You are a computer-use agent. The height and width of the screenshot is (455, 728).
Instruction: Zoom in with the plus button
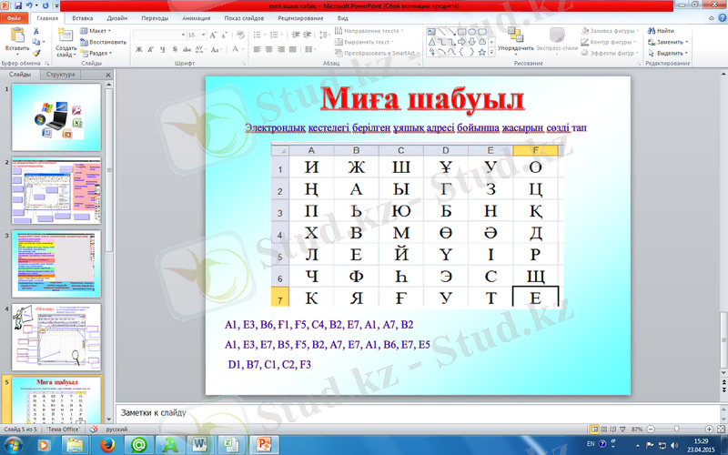(x=709, y=430)
